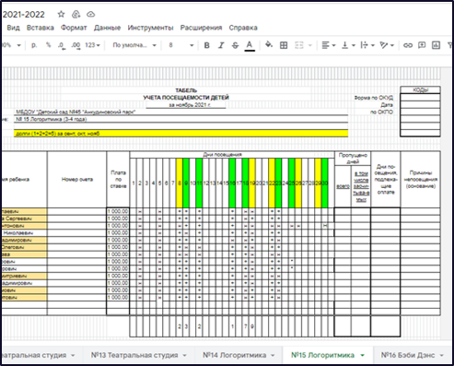Select the yellow 'долги' note cell
The height and width of the screenshot is (366, 454).
pyautogui.click(x=180, y=134)
